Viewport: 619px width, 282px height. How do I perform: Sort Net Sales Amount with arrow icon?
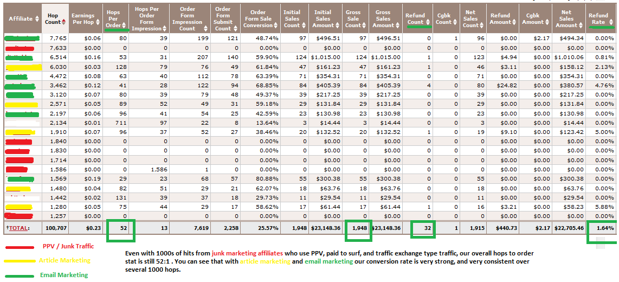580,25
